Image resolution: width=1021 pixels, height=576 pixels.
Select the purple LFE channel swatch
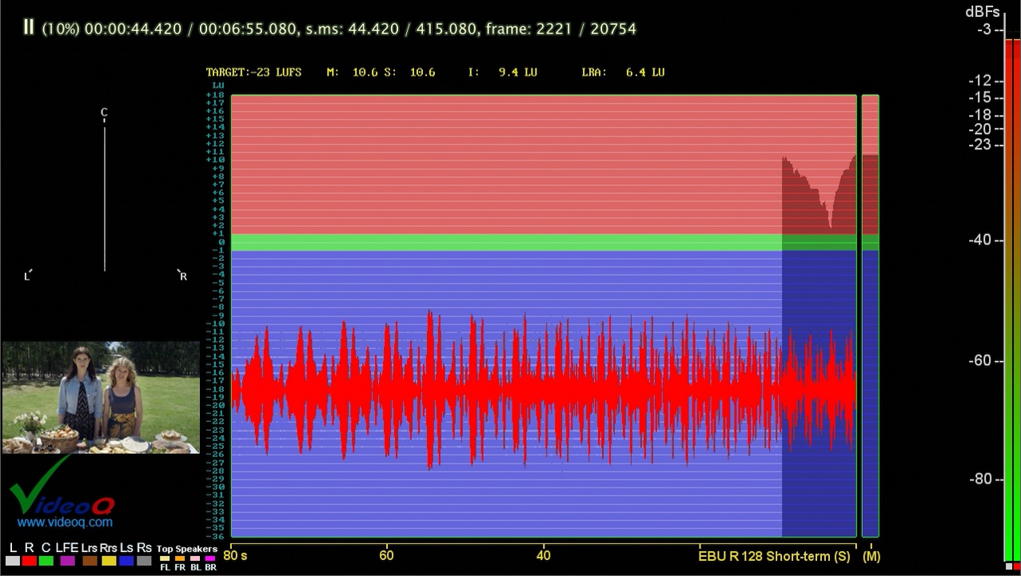coord(67,561)
